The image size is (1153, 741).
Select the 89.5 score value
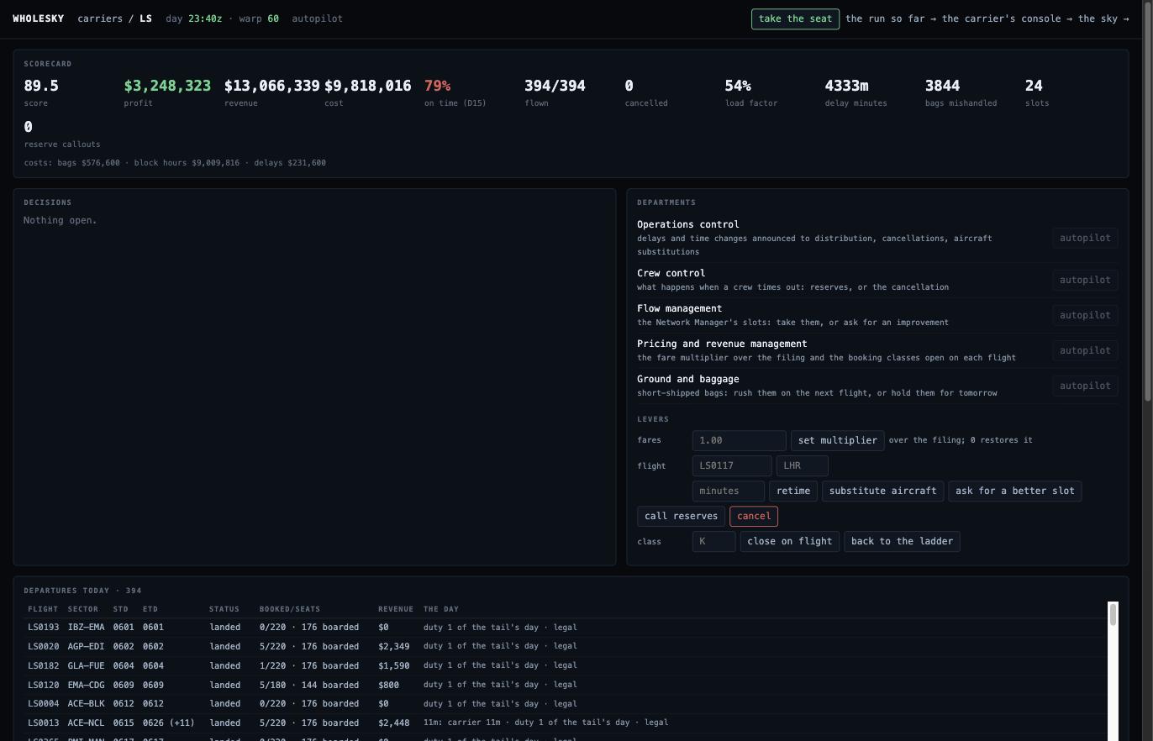(41, 86)
